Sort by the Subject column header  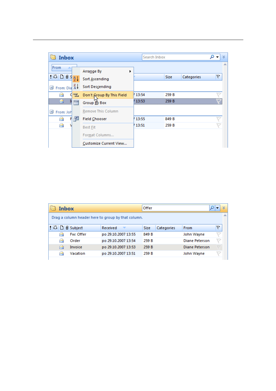[85, 228]
